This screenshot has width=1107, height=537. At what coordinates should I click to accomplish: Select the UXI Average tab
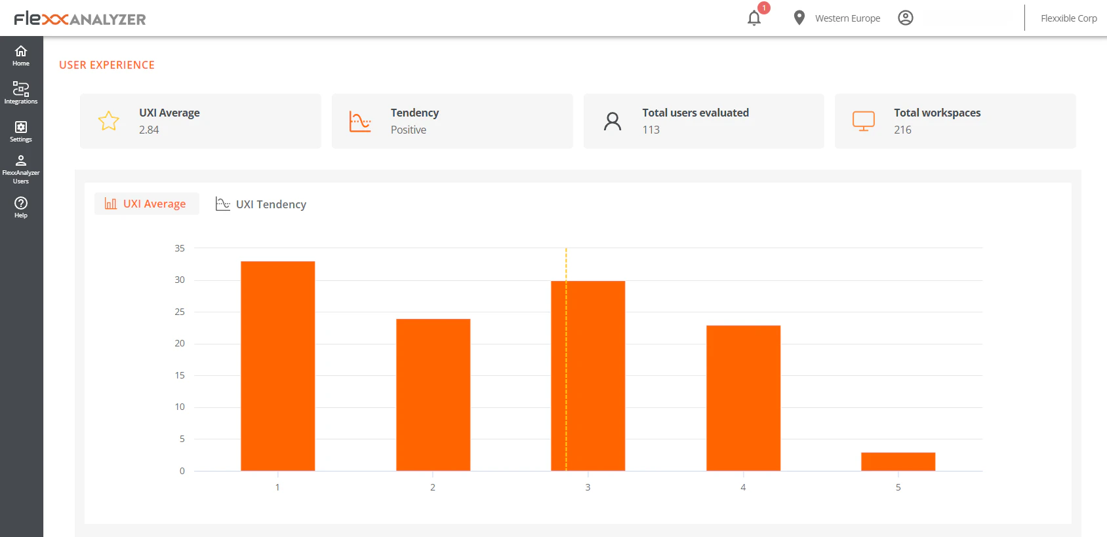146,204
